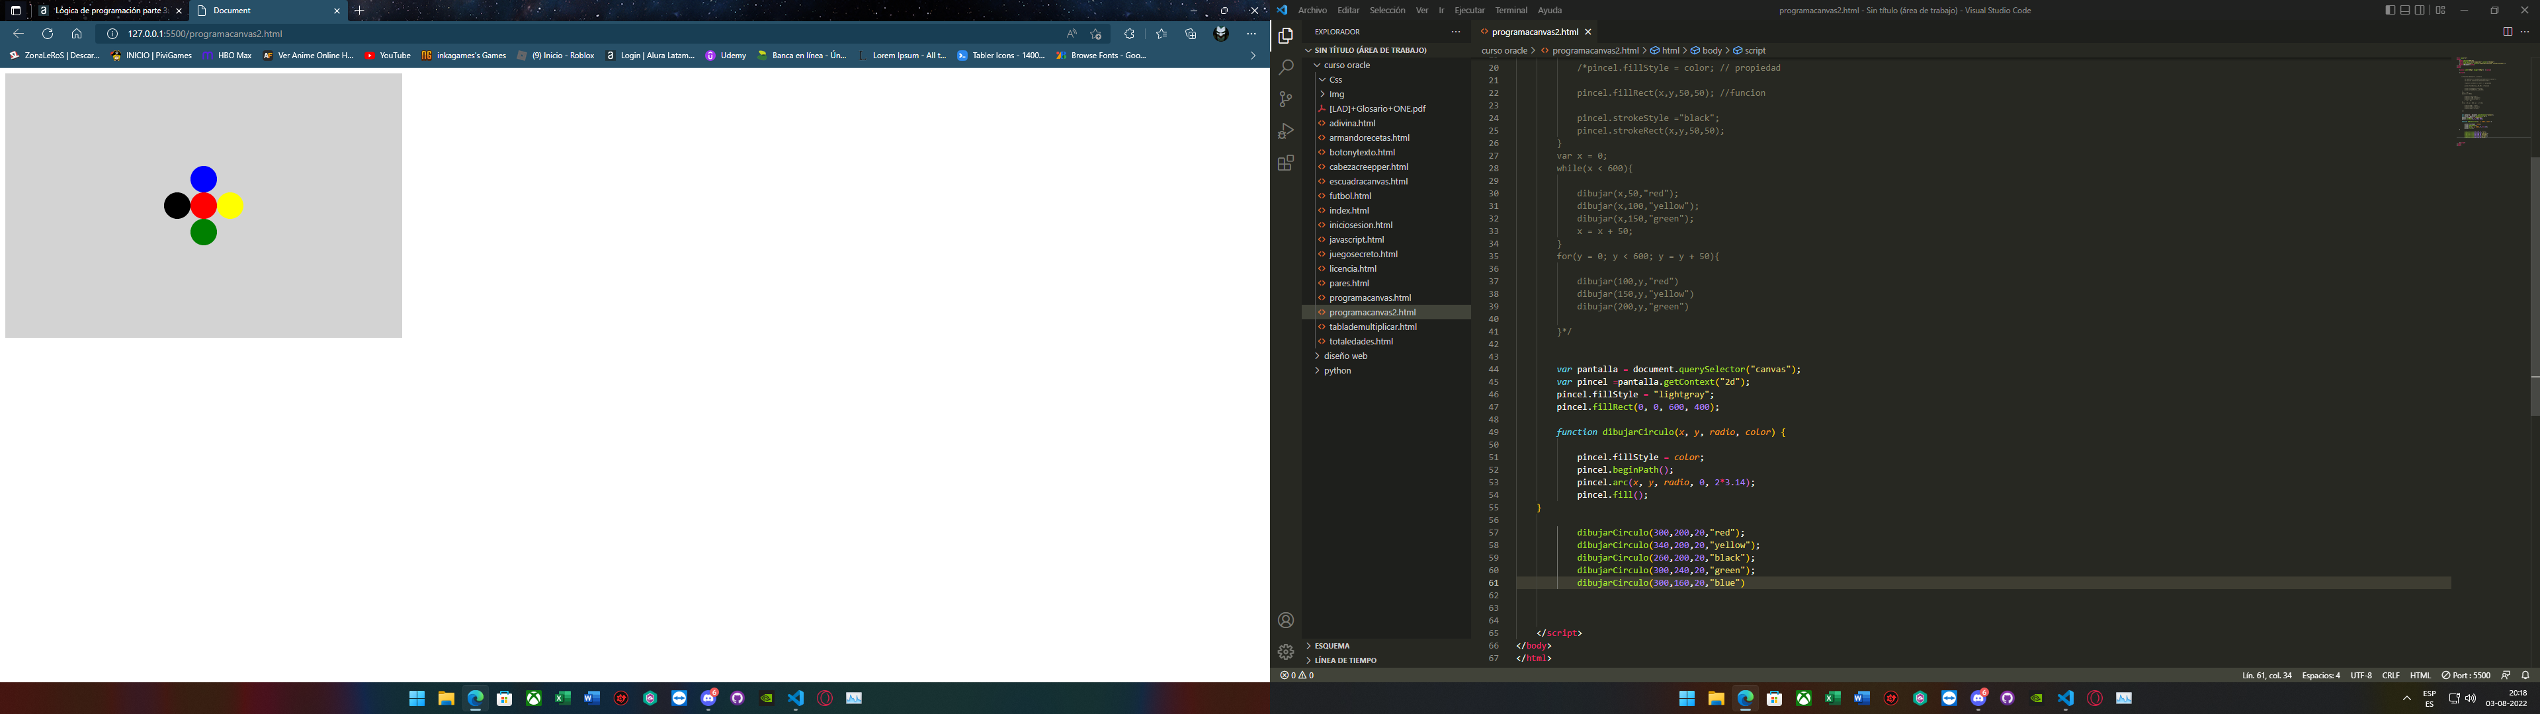The height and width of the screenshot is (714, 2540).
Task: Open the Ayuda menu
Action: [x=1550, y=11]
